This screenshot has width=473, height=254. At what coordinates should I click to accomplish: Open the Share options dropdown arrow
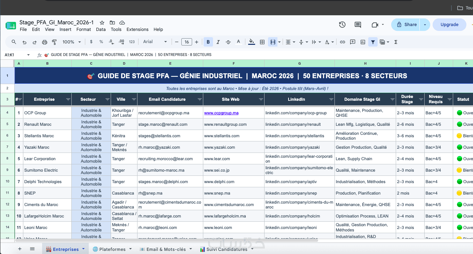click(x=425, y=25)
